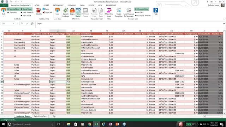The height and width of the screenshot is (127, 226).
Task: Open the Help icon in ribbon
Action: coord(156,10)
